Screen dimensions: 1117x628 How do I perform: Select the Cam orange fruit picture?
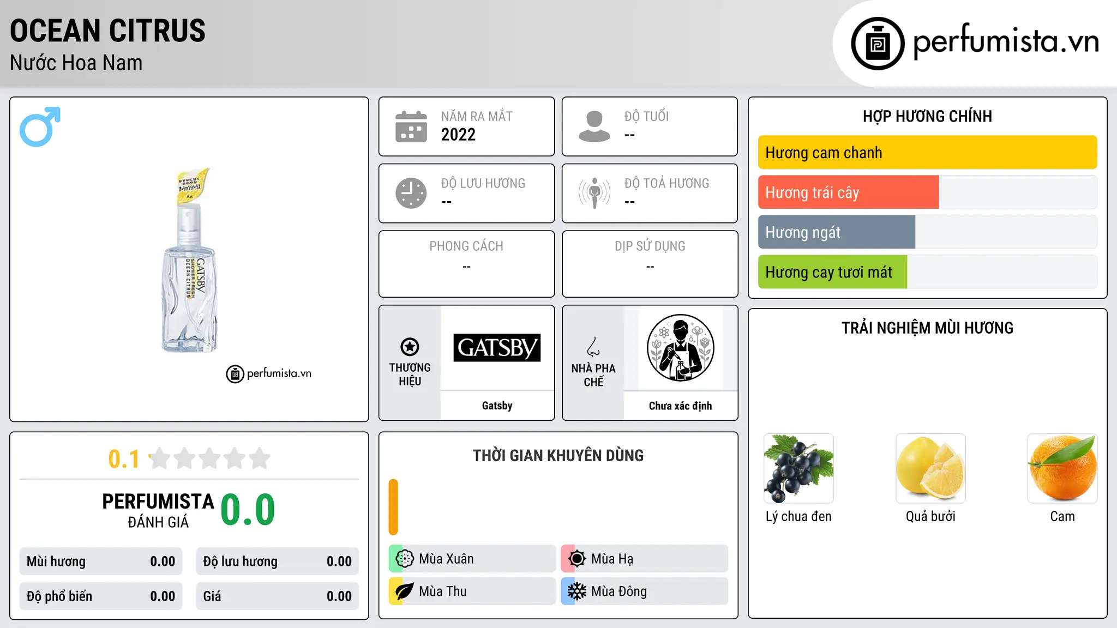[1062, 468]
